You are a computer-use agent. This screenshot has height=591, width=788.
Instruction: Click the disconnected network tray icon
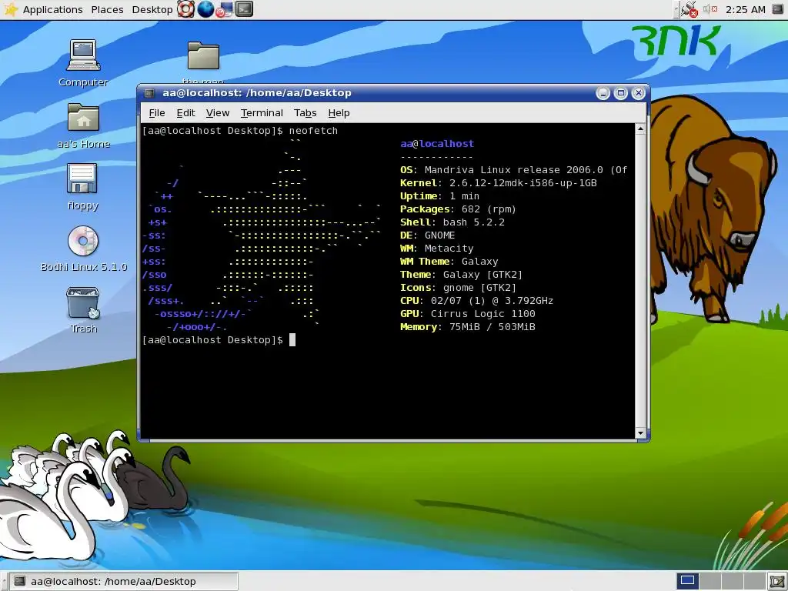(689, 9)
